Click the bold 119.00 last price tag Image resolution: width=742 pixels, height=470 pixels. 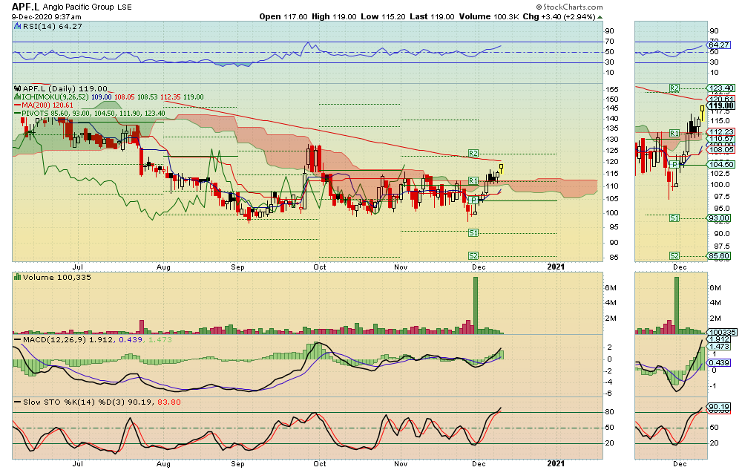pyautogui.click(x=721, y=105)
